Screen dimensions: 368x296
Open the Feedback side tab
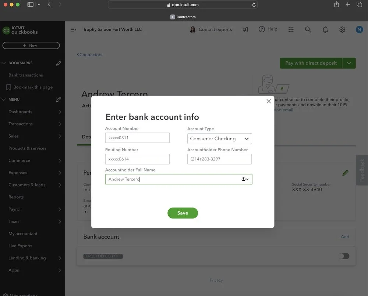(362, 170)
